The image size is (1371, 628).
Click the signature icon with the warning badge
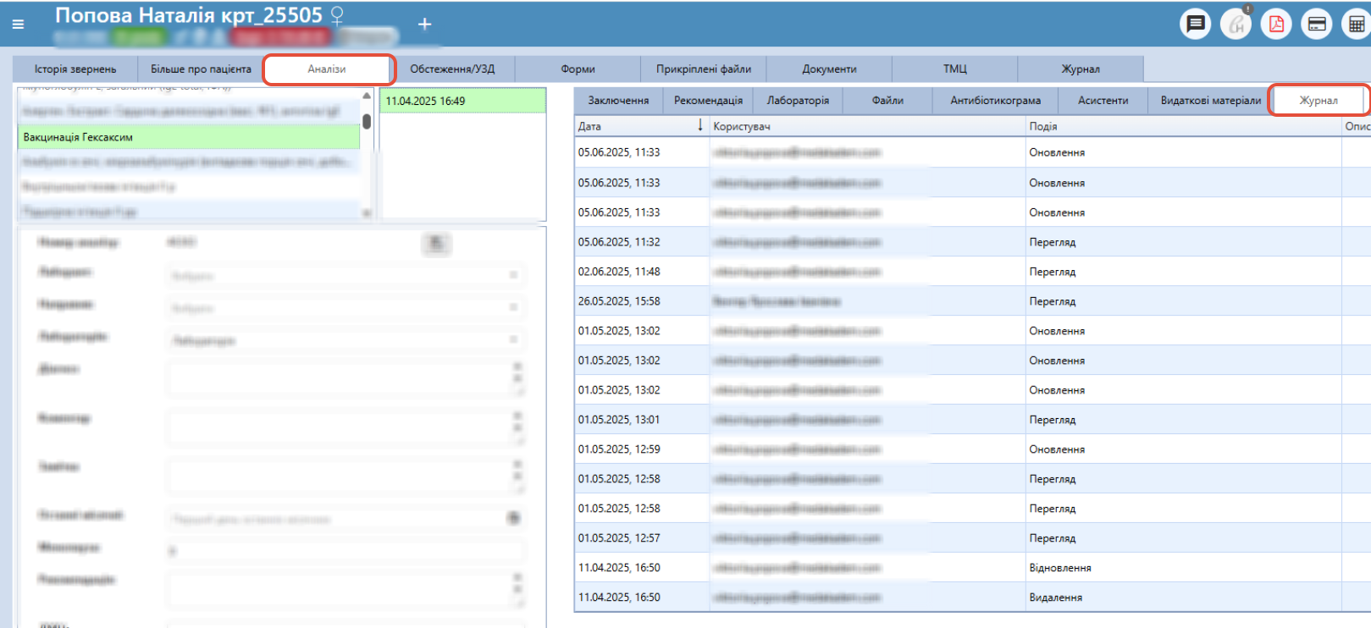(x=1236, y=24)
